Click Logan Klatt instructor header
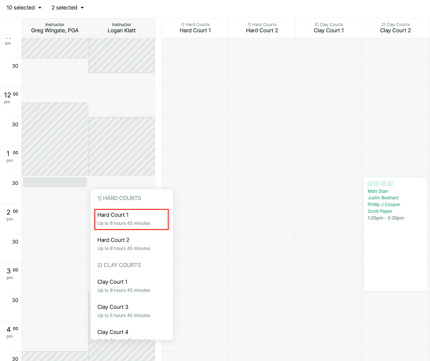The width and height of the screenshot is (430, 361). pyautogui.click(x=121, y=28)
